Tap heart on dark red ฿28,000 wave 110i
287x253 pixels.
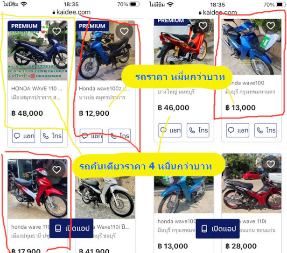point(271,164)
